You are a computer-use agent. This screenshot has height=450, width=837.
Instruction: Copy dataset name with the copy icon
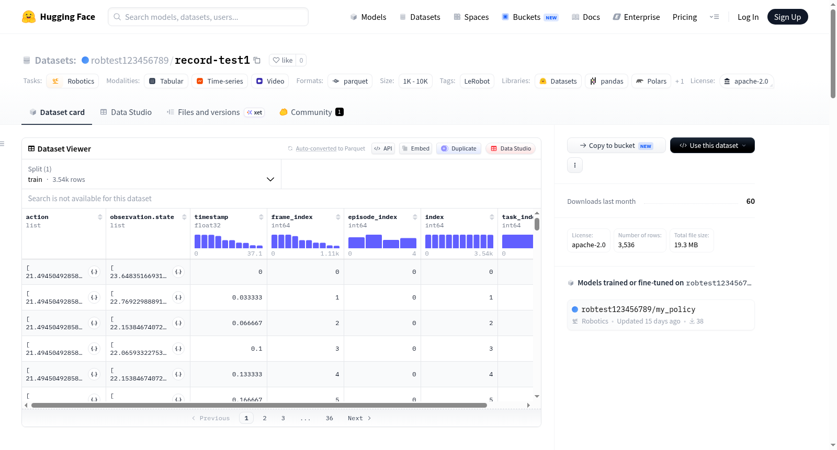257,60
